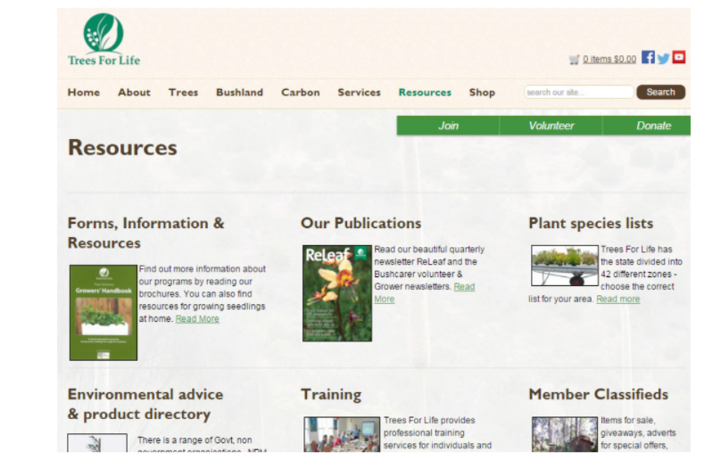Viewport: 721px width, 468px height.
Task: Click the Training heading
Action: 331,395
